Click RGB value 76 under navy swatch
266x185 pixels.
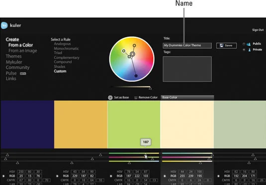[x=38, y=176]
